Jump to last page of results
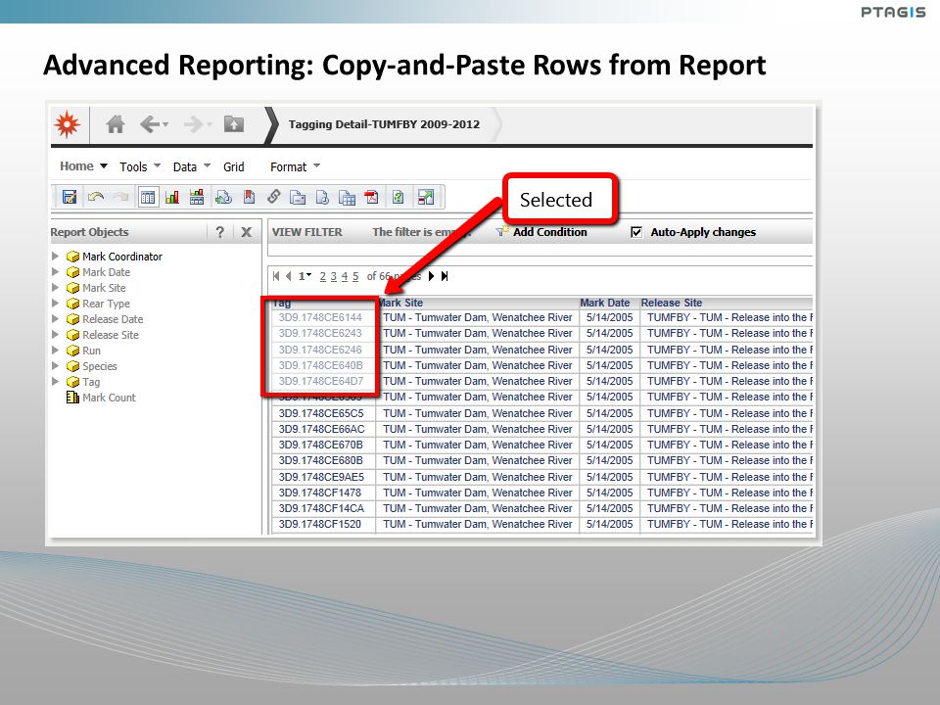The image size is (940, 705). tap(445, 276)
